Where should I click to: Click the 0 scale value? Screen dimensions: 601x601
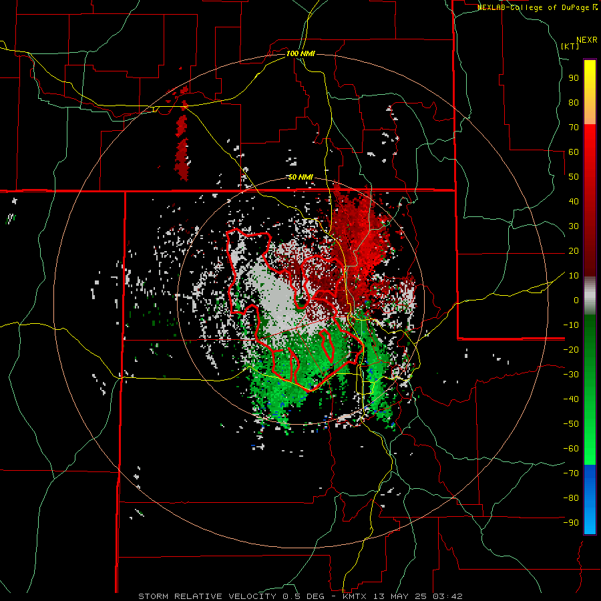pos(576,300)
